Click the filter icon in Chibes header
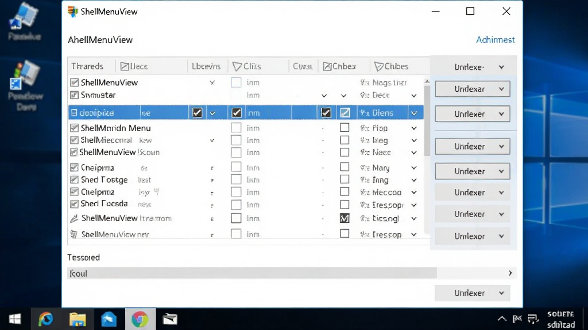 379,66
